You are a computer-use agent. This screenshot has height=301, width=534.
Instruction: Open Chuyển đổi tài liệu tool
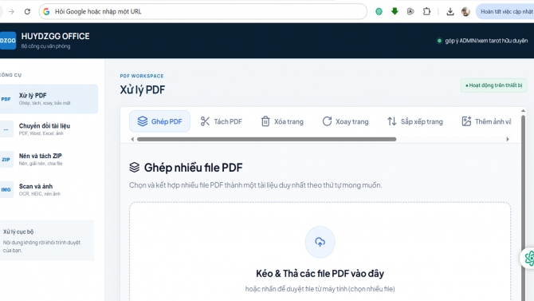pos(49,129)
